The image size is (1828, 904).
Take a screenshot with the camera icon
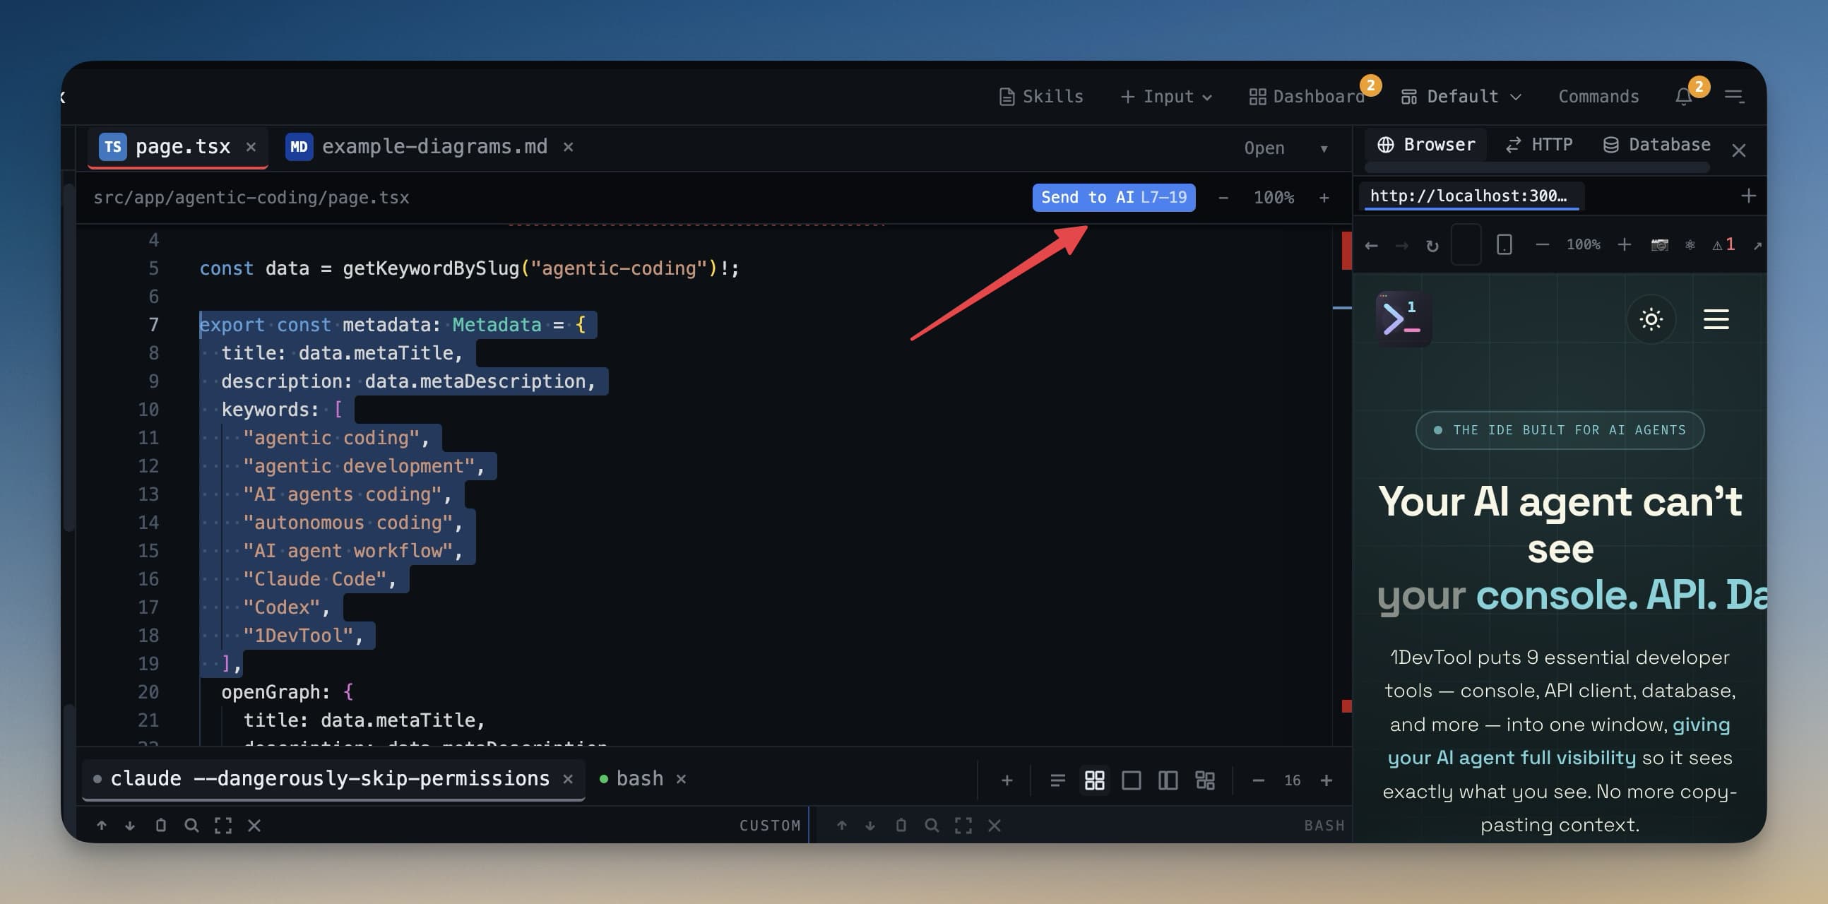(1660, 244)
